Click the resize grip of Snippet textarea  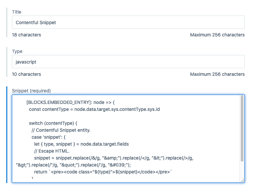point(242,180)
